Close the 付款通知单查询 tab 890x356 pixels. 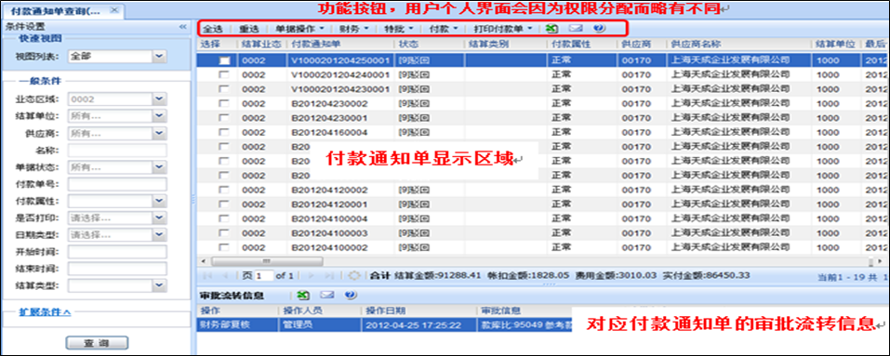tap(114, 10)
